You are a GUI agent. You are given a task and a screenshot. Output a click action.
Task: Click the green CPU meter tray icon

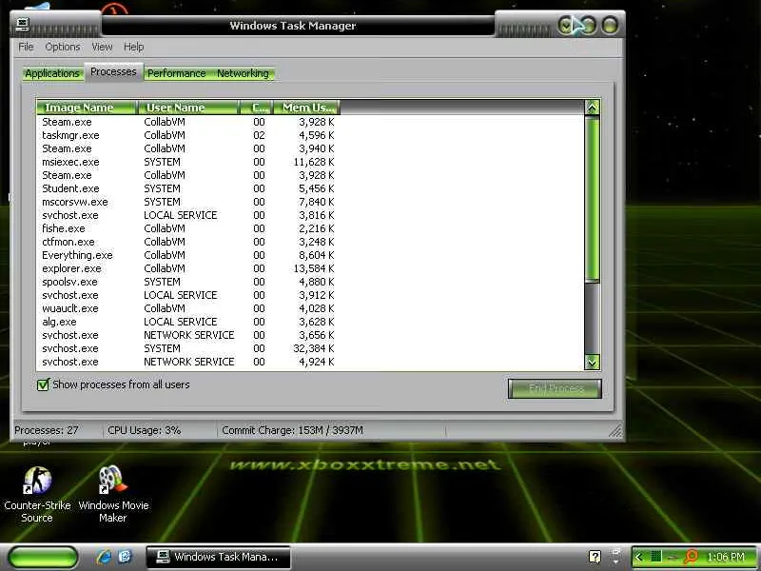click(655, 557)
